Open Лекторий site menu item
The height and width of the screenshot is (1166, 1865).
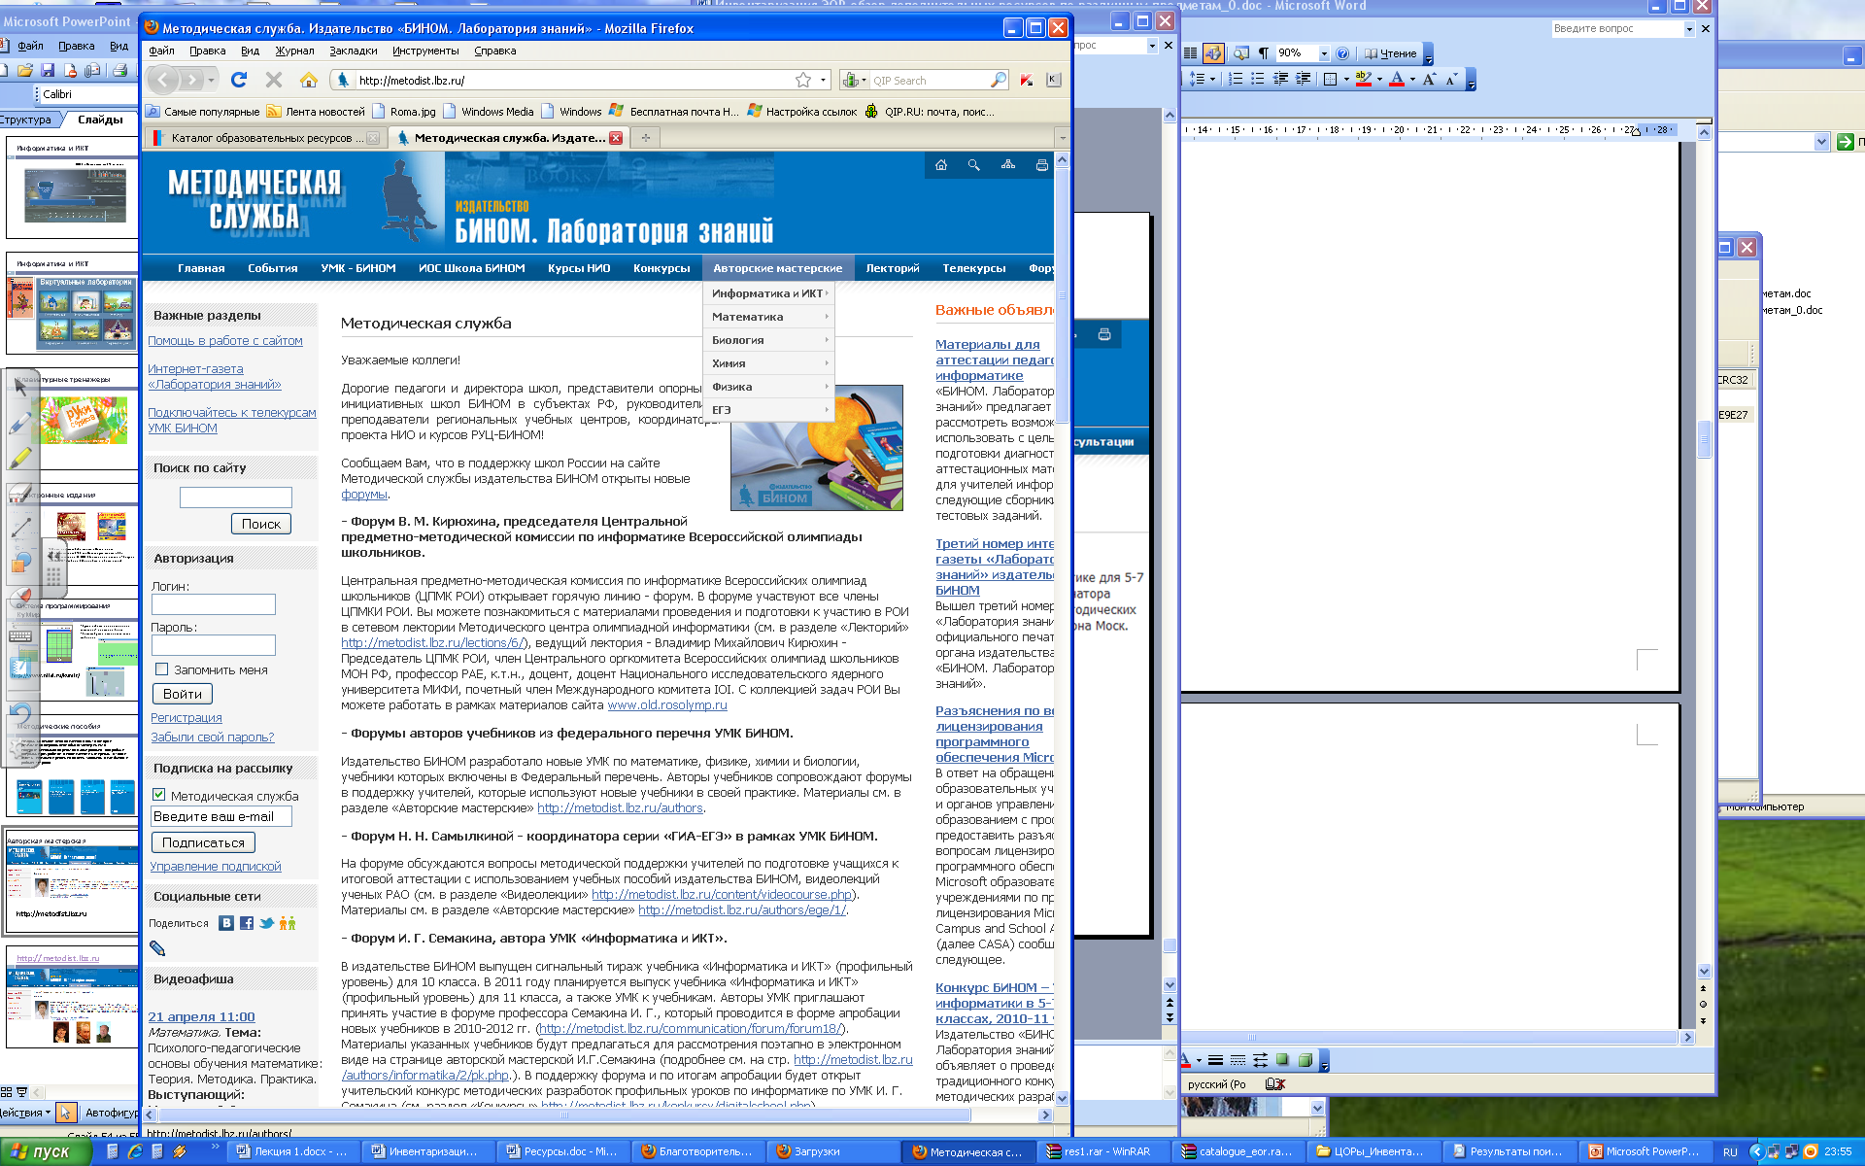pos(893,268)
